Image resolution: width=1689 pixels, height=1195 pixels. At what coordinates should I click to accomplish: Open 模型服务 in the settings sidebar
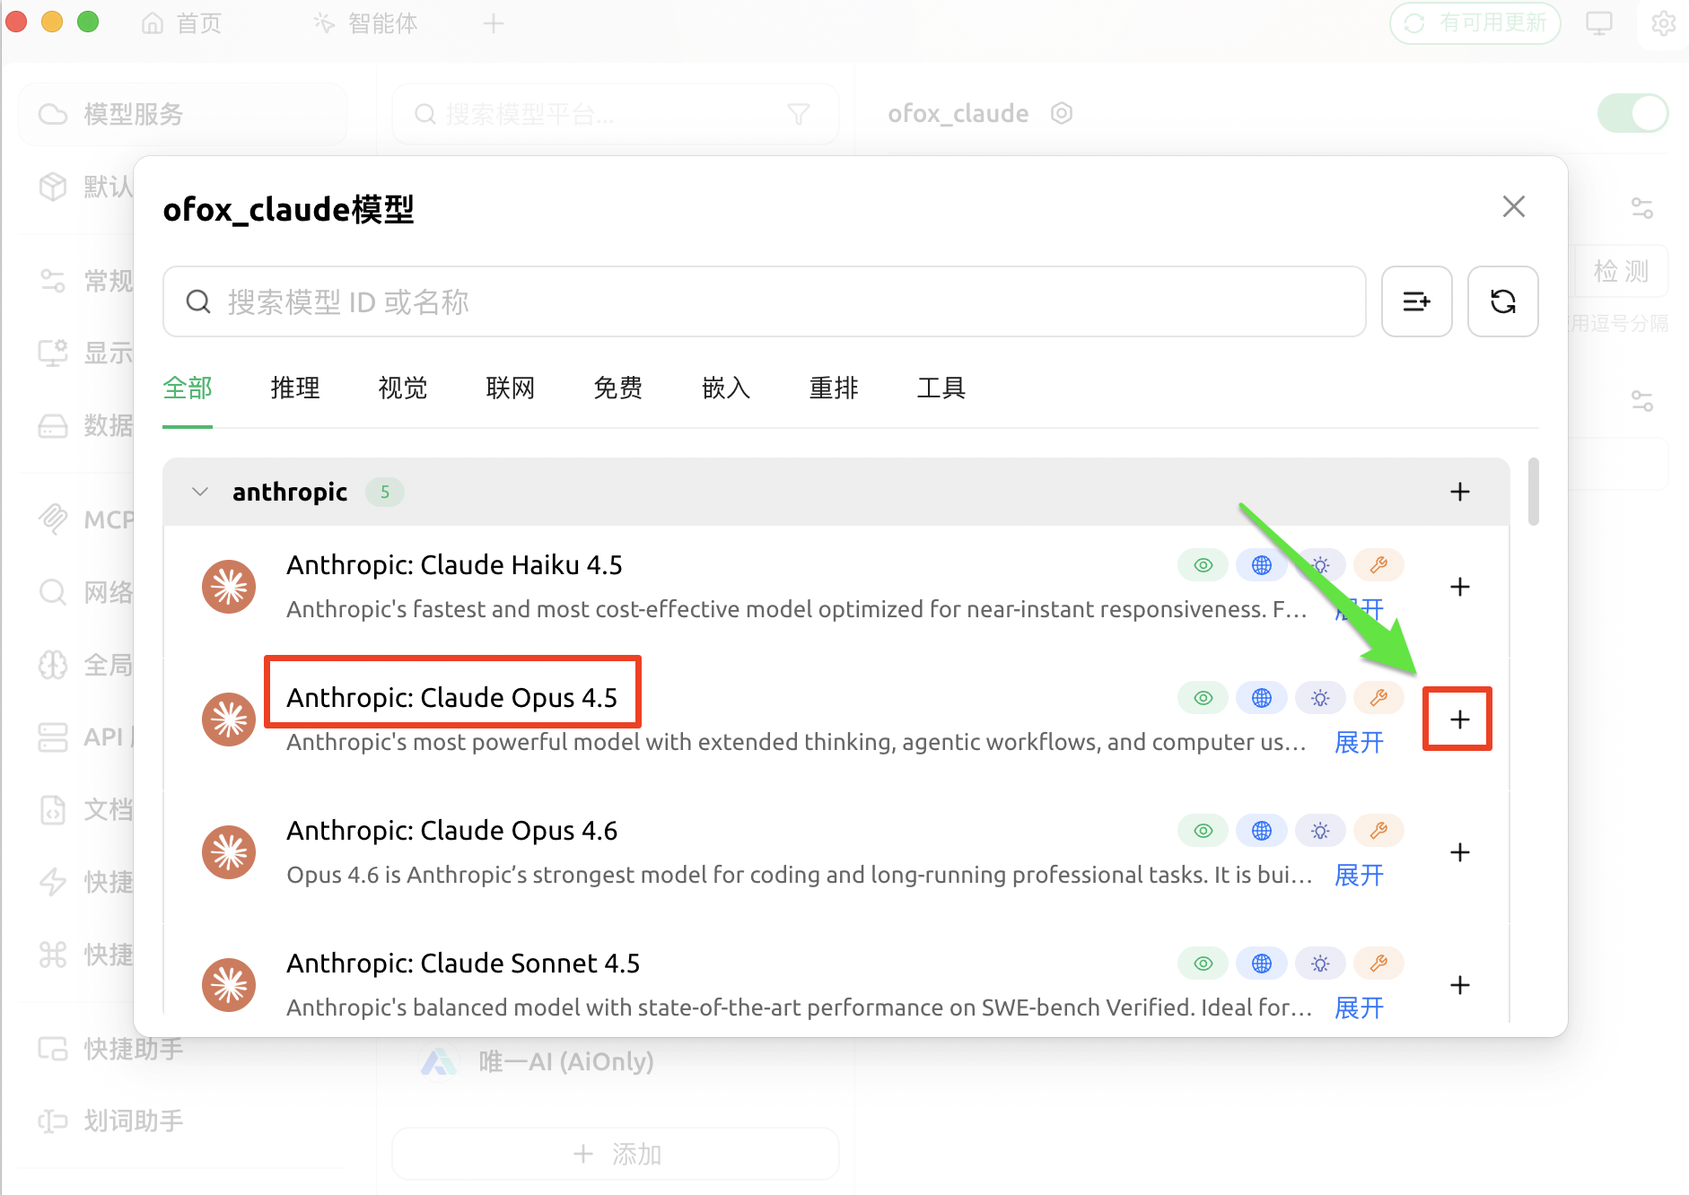click(182, 114)
